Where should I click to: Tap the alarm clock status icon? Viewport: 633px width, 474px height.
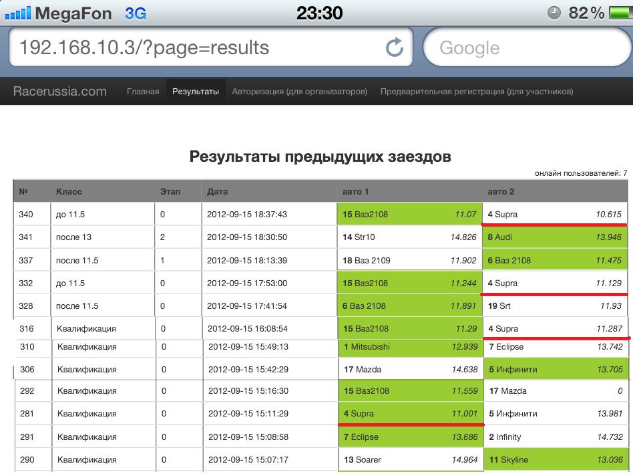pos(554,13)
